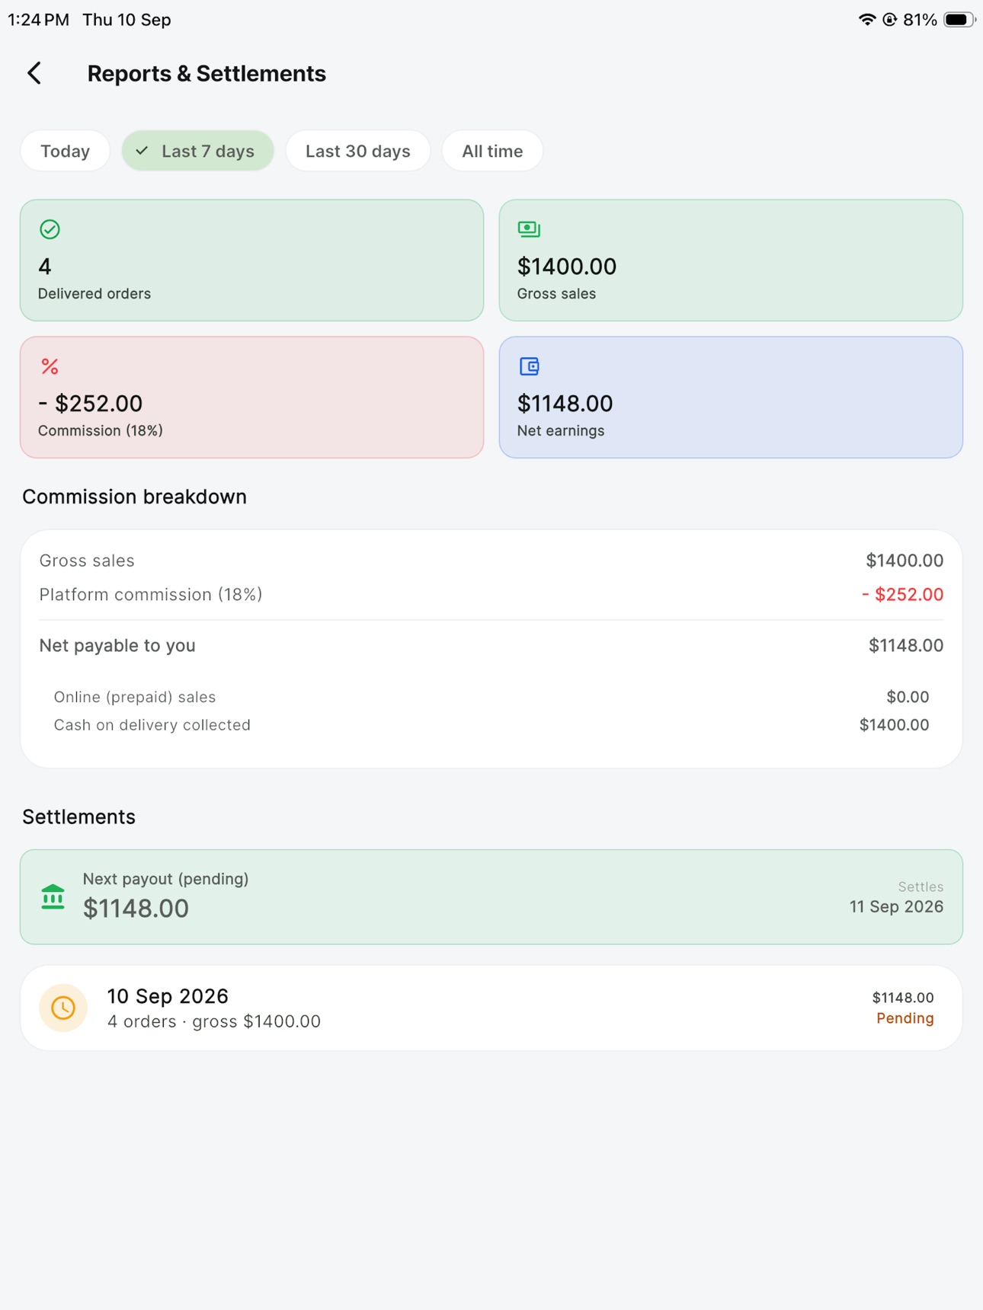Click the net earnings wallet icon
Viewport: 983px width, 1310px height.
[x=529, y=366]
